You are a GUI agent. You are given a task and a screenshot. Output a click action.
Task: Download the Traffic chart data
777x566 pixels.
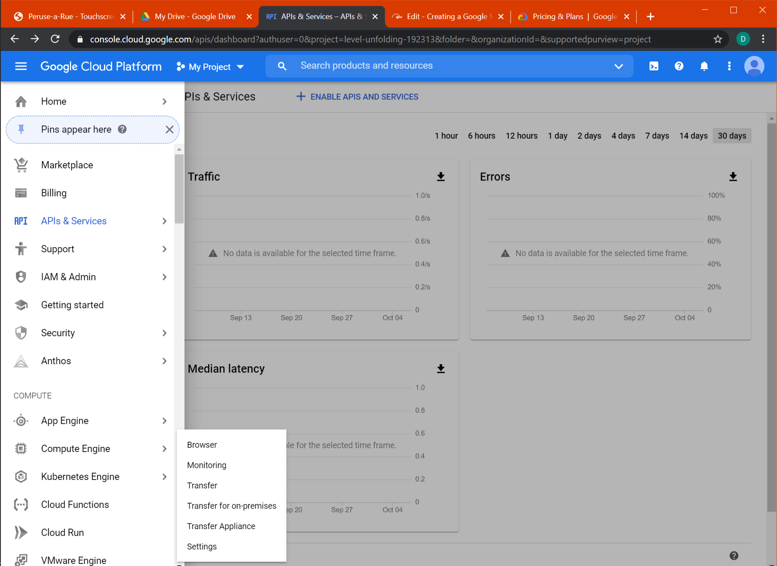(x=441, y=177)
